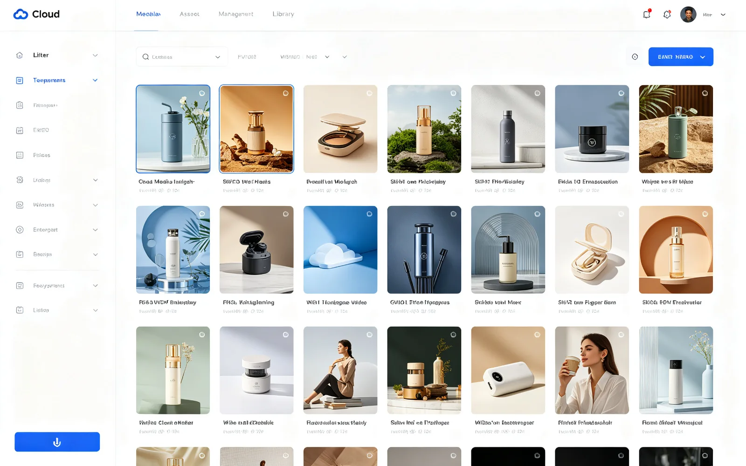Click the sidebar icon just below the clover icon
The width and height of the screenshot is (746, 466).
point(20,205)
